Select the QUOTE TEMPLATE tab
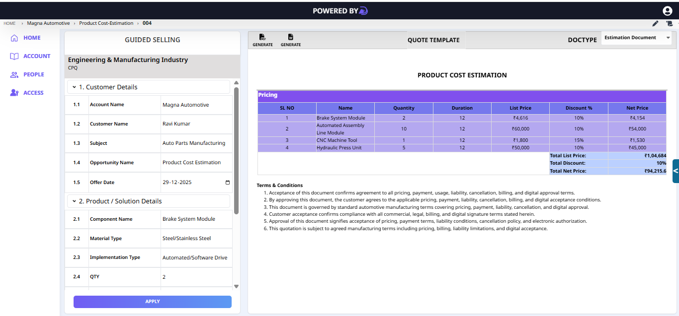The height and width of the screenshot is (316, 679). point(433,40)
